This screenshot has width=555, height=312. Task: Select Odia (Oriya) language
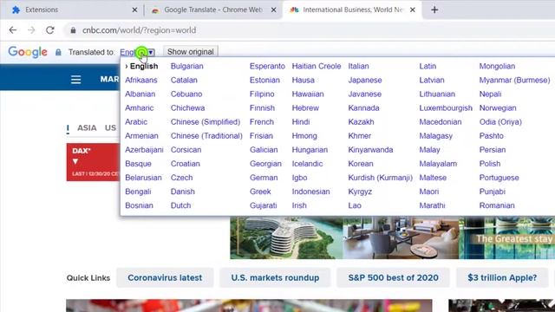click(500, 121)
